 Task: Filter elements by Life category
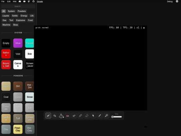pos(32,16)
